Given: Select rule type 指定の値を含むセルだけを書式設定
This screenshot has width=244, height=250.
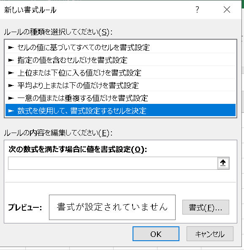Looking at the screenshot, I should click(120, 60).
